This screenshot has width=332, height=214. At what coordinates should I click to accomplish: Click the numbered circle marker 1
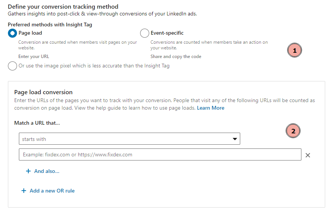294,50
